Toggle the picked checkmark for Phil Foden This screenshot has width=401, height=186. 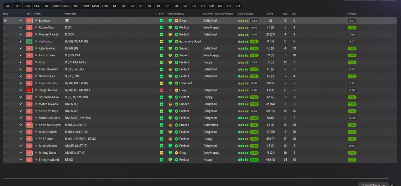(x=5, y=139)
